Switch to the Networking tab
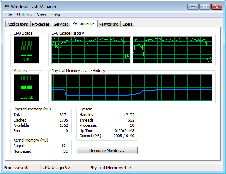226x174 pixels. [108, 24]
